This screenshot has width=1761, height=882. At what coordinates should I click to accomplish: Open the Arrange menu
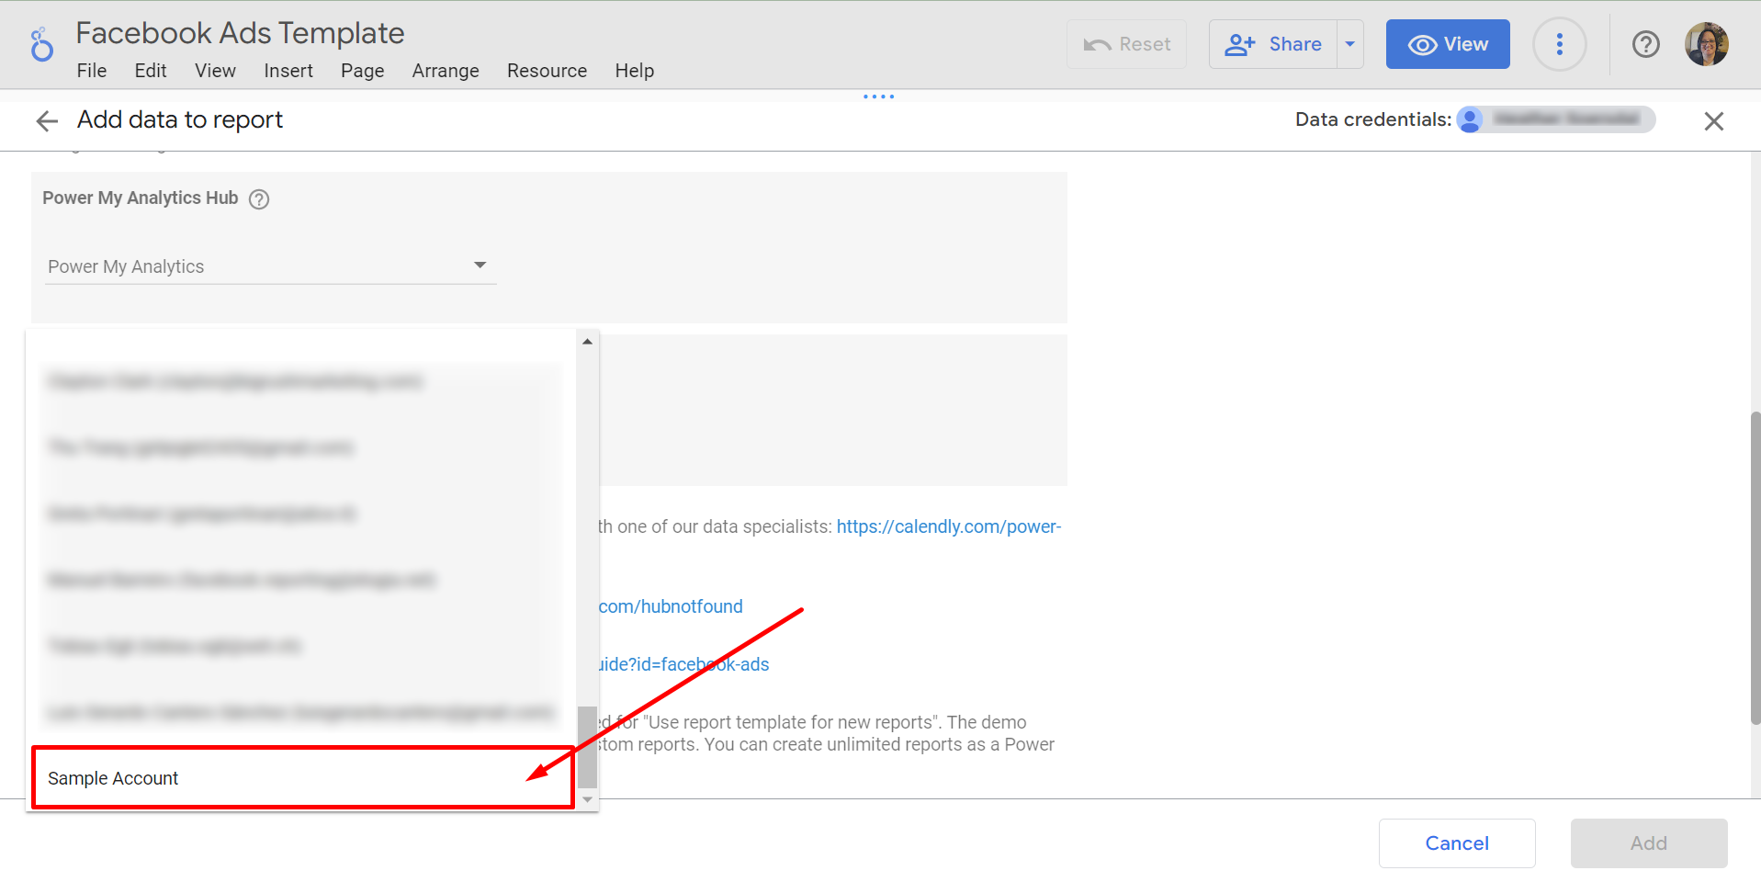pyautogui.click(x=446, y=71)
